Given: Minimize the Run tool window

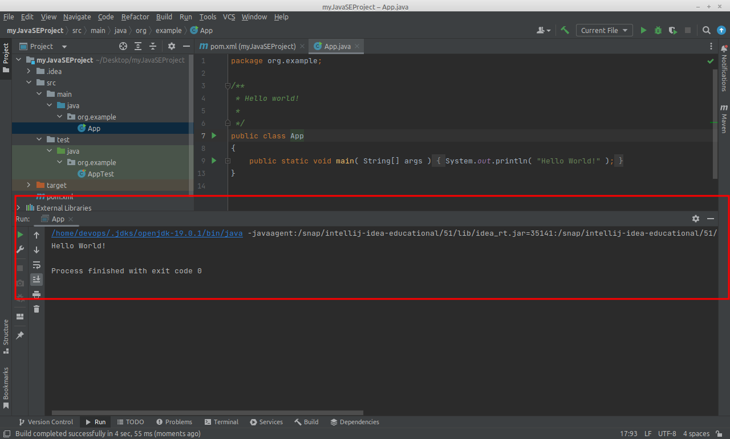Looking at the screenshot, I should (711, 219).
